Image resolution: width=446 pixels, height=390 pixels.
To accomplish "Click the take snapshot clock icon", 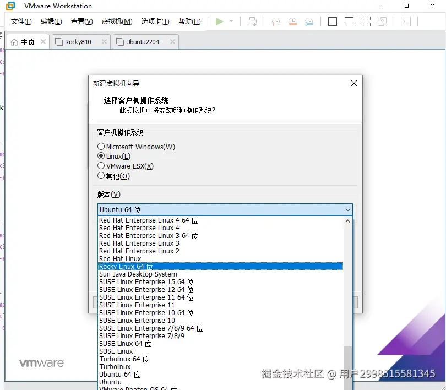I will coord(275,21).
